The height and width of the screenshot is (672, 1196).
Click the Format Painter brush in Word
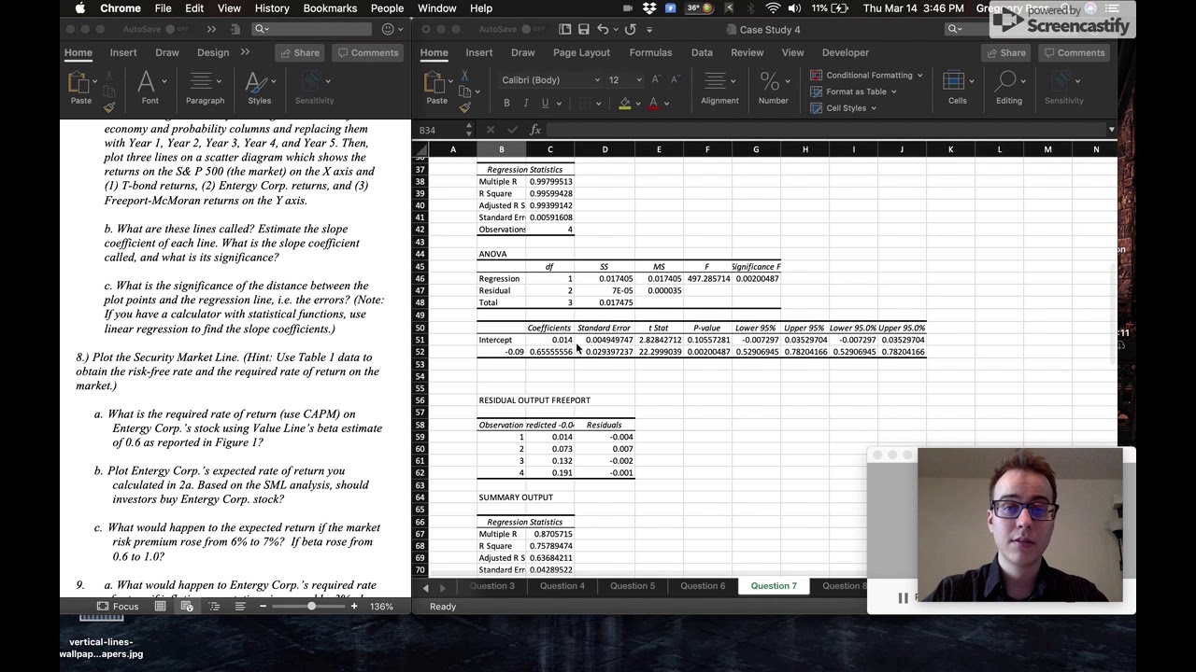[109, 107]
